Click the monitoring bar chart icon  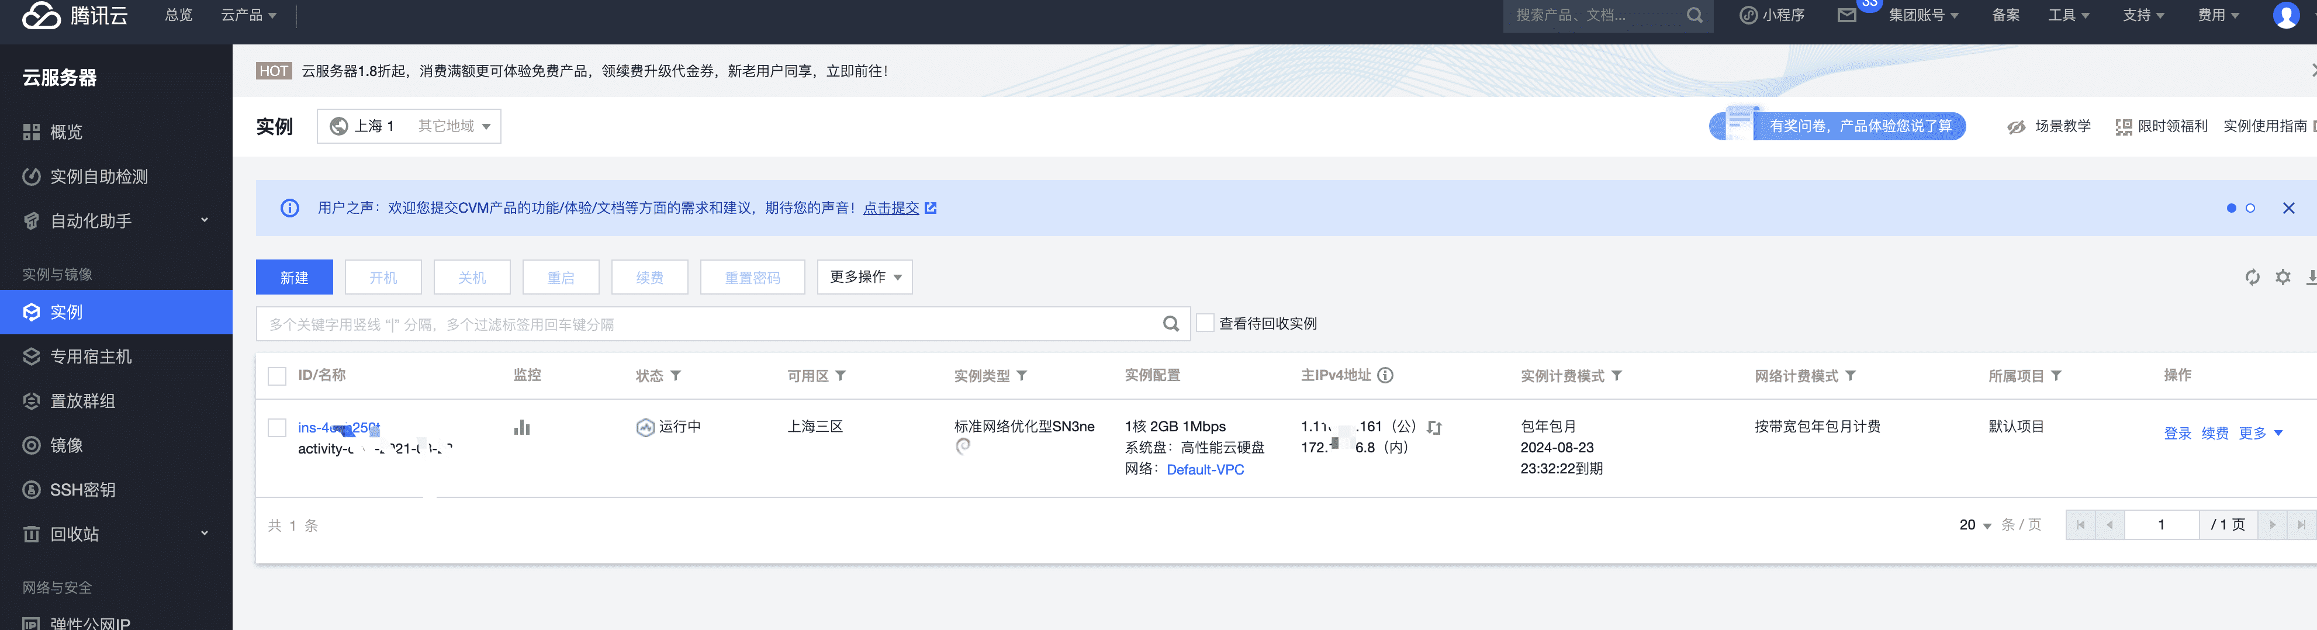tap(522, 428)
